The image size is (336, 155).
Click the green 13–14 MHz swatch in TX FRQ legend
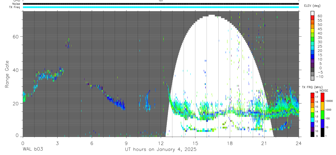point(312,115)
